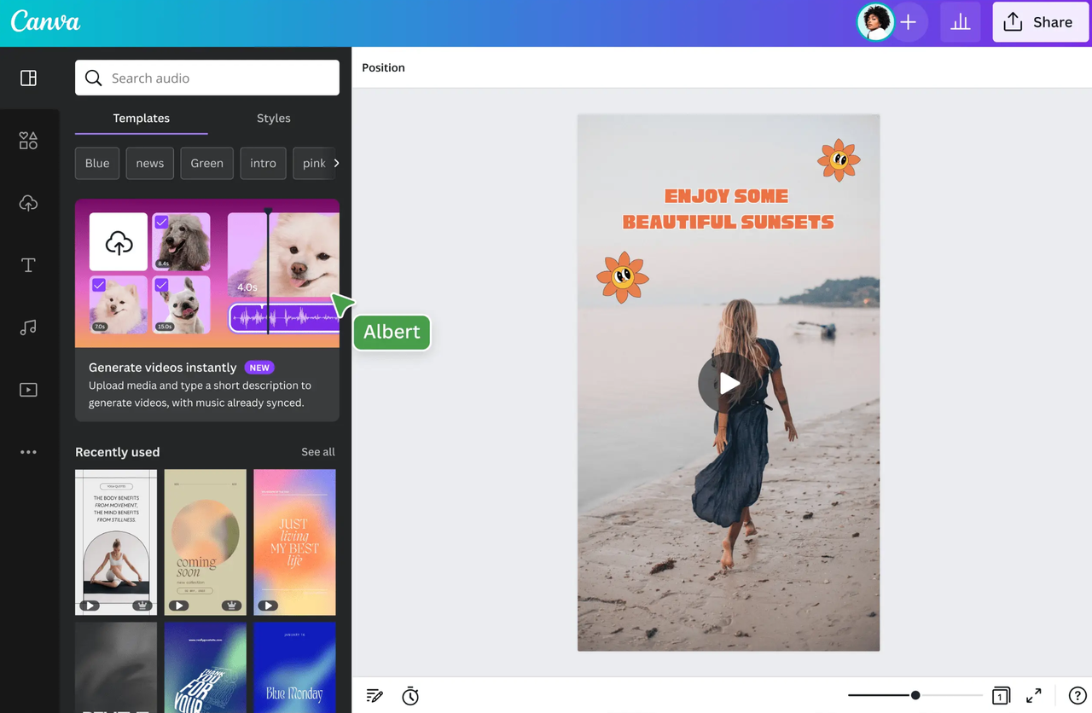1092x713 pixels.
Task: Open the Blue Monday template thumbnail
Action: coord(295,668)
